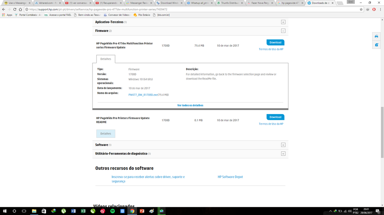Open the browser home page icon

pos(20,9)
